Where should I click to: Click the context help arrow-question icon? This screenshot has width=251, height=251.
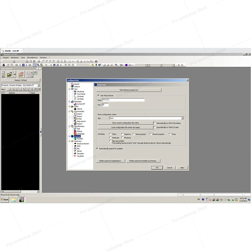point(100,65)
